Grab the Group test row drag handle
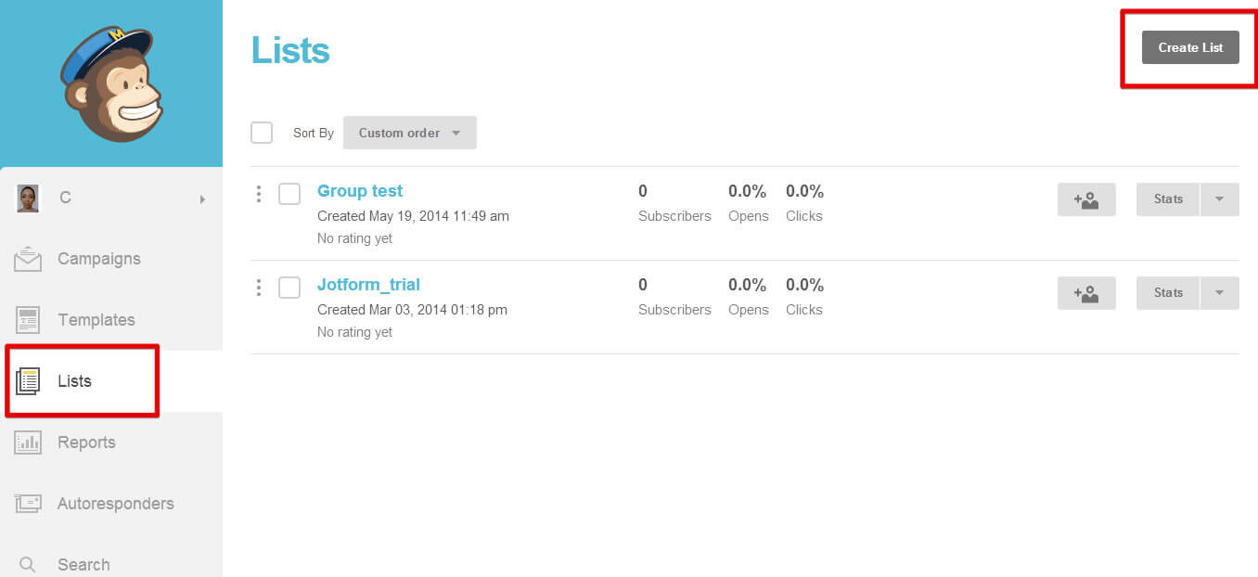The height and width of the screenshot is (577, 1258). [259, 194]
